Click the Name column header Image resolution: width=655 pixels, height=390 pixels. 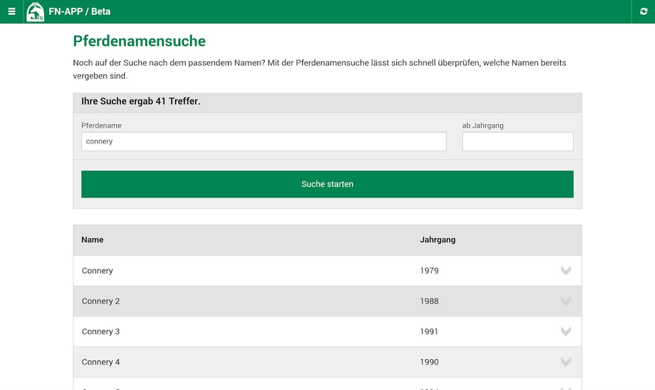point(92,240)
